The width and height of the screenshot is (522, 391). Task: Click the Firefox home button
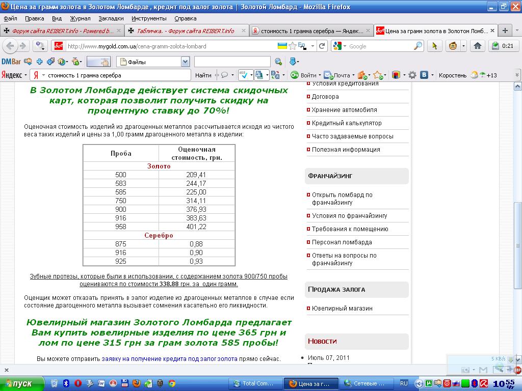477,46
